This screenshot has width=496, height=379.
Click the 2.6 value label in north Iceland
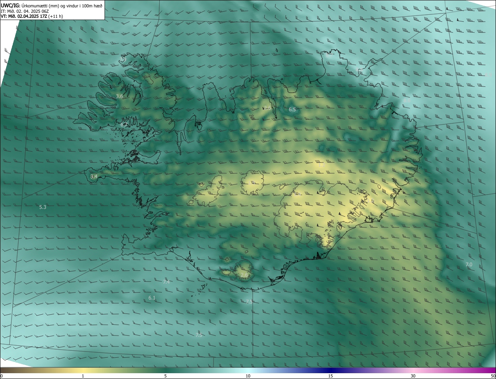point(267,108)
